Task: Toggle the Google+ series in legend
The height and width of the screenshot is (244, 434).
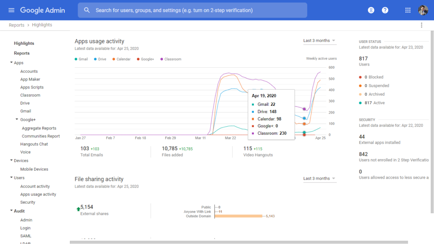Action: (145, 59)
